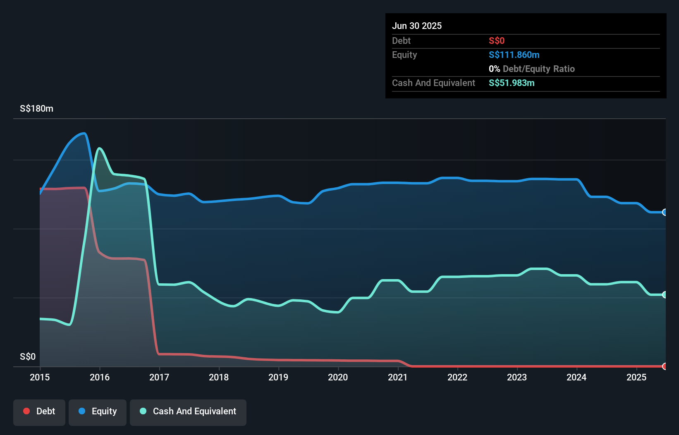Select the 2015 year label on x-axis

click(39, 377)
